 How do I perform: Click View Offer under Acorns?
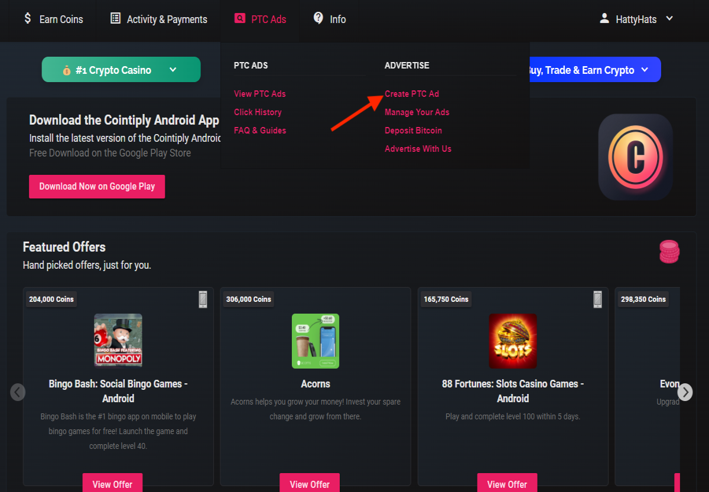(x=310, y=483)
